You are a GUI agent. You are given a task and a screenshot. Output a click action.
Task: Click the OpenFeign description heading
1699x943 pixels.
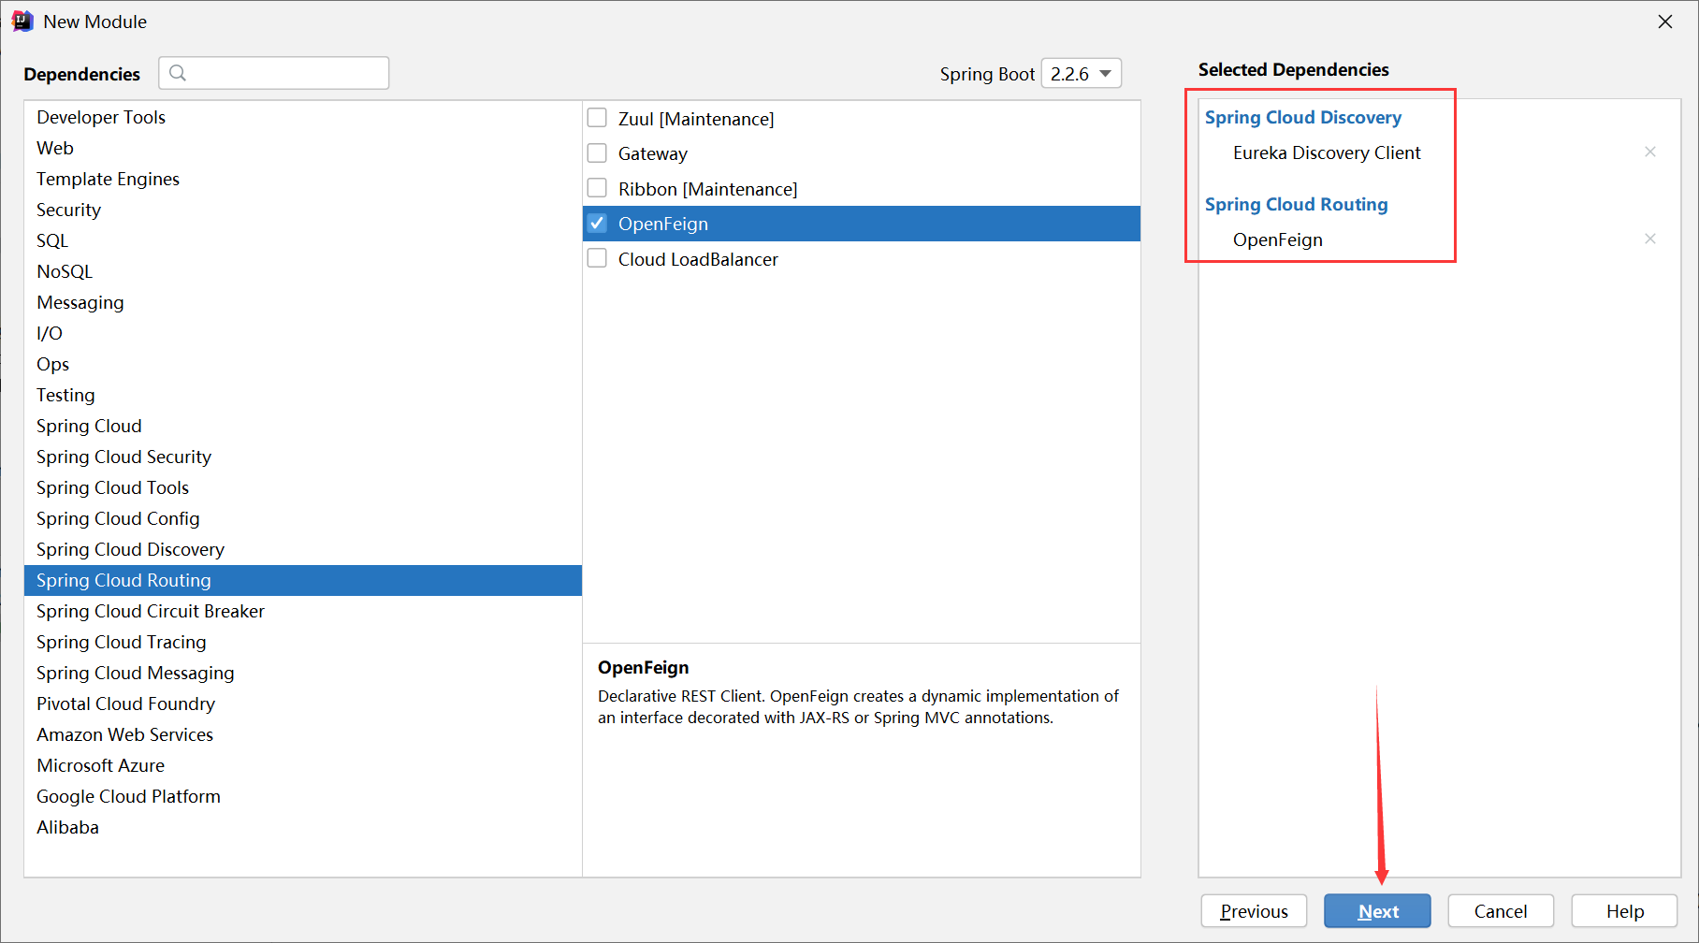tap(643, 667)
